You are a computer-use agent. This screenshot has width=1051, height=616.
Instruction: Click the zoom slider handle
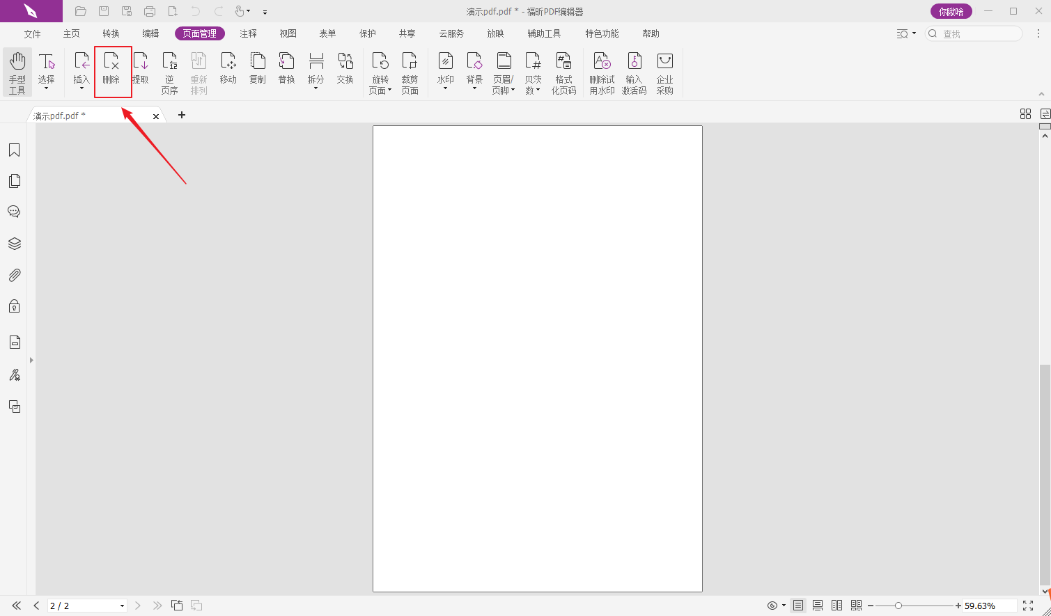coord(898,606)
